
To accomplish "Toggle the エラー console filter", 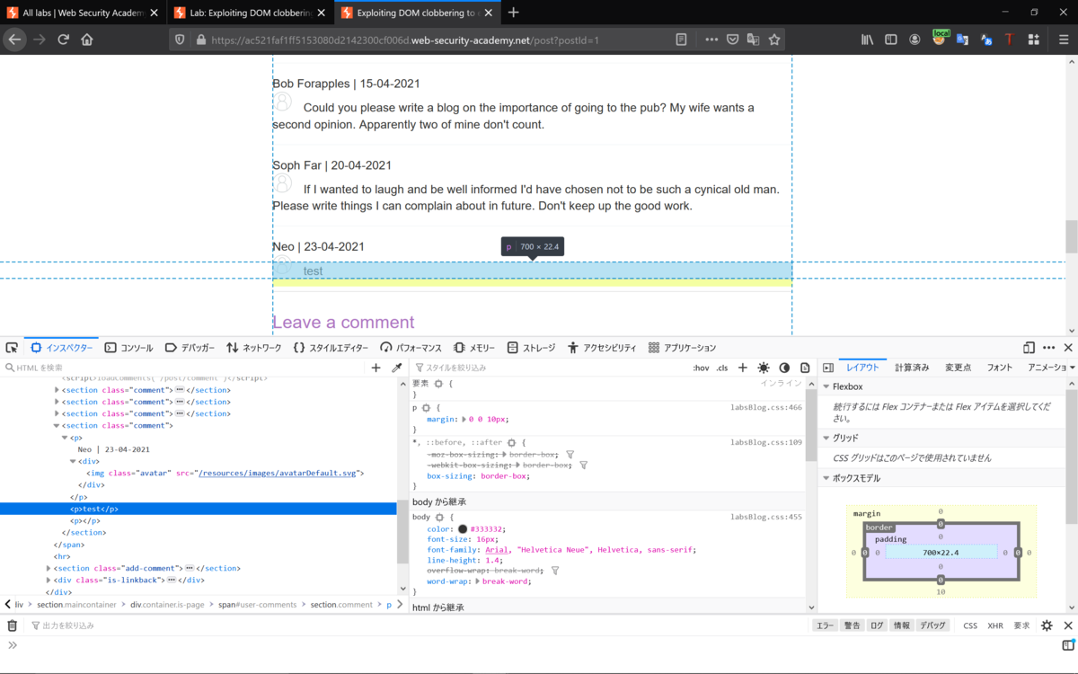I will (825, 625).
